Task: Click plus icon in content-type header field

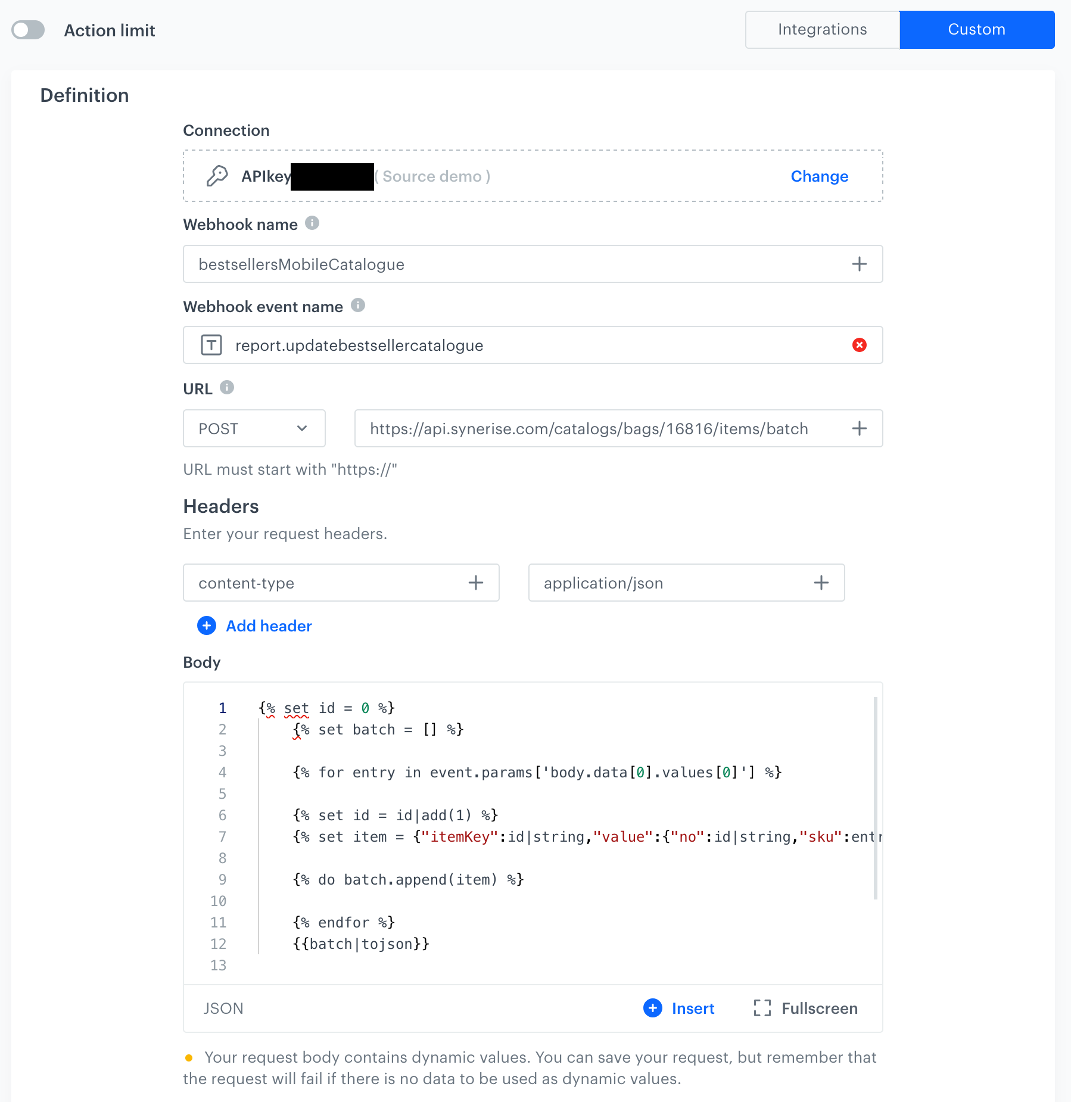Action: 475,583
